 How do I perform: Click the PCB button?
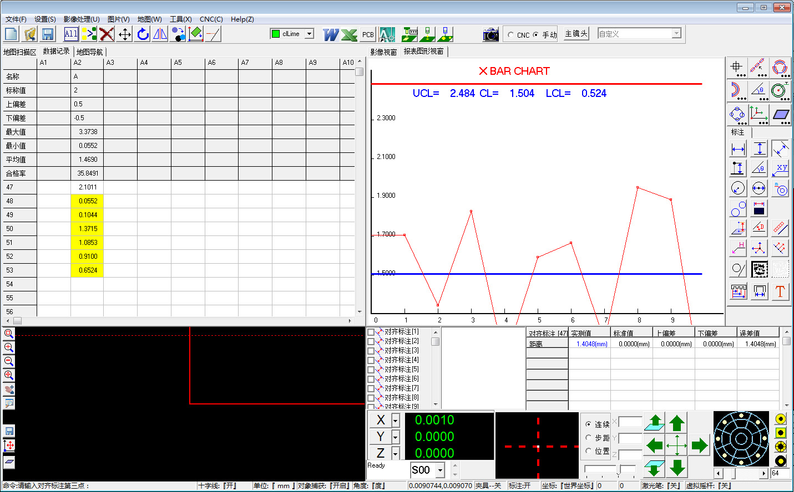tap(368, 34)
